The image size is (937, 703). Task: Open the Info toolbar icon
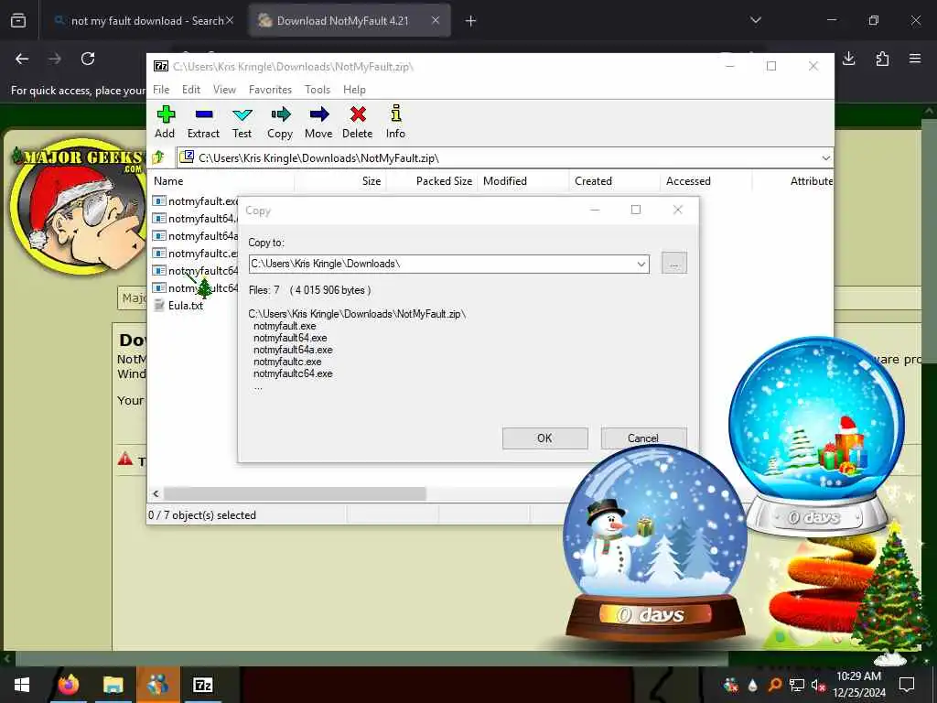tap(395, 122)
